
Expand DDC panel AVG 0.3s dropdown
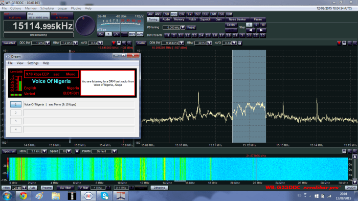coord(100,43)
